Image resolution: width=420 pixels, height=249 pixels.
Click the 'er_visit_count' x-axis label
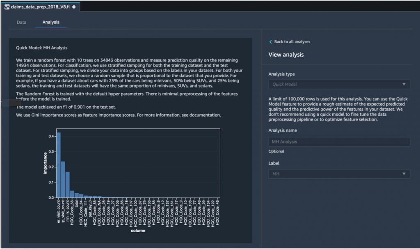point(58,212)
